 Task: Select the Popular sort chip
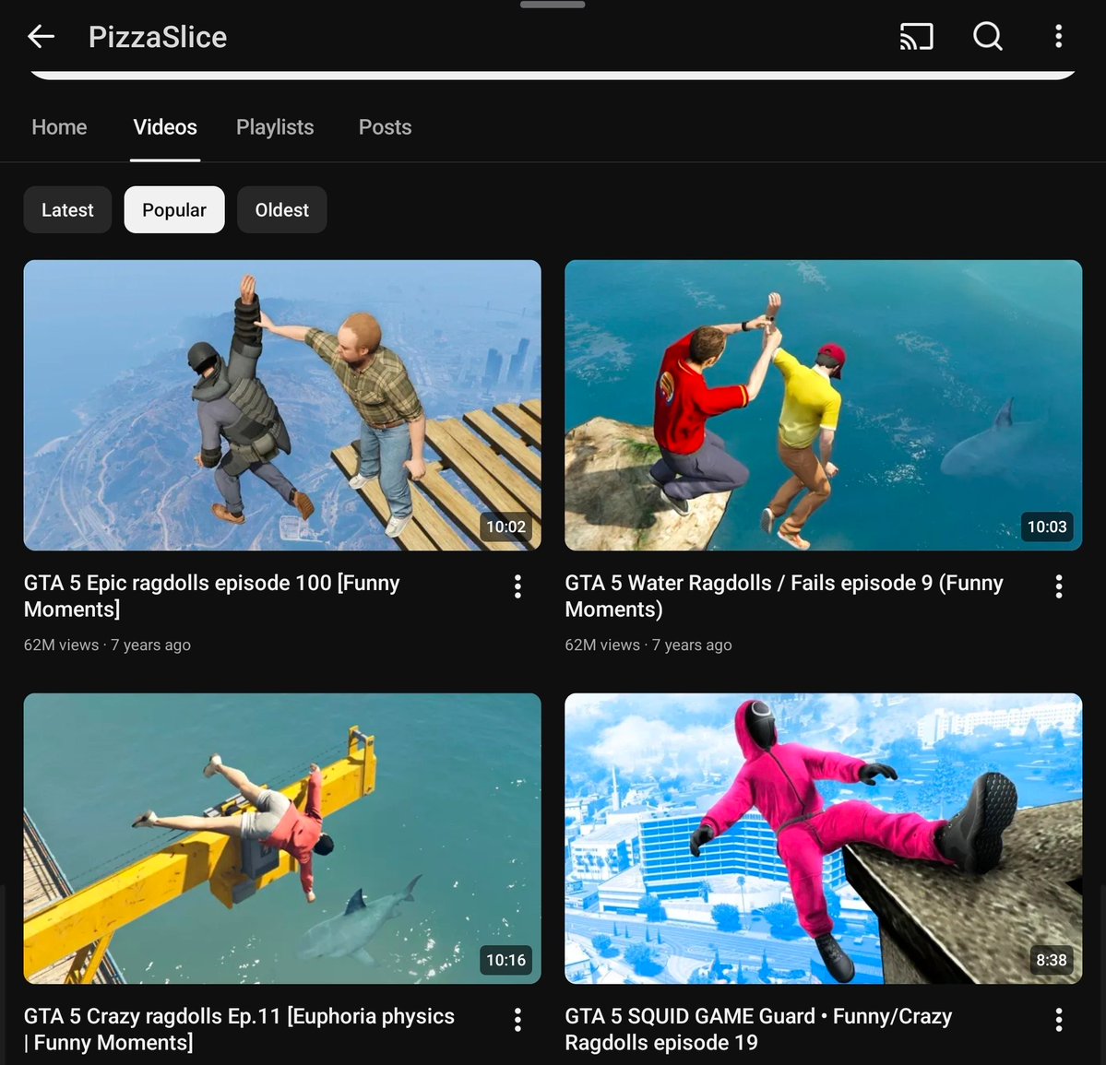point(174,209)
